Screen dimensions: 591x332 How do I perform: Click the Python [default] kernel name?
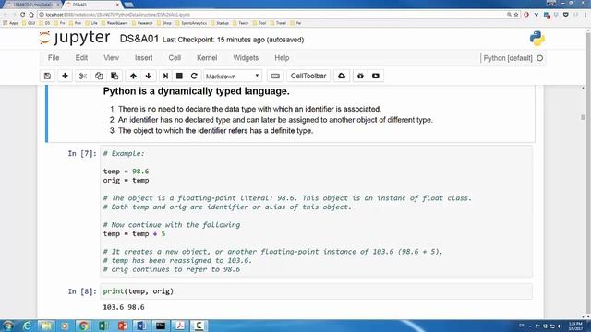click(x=508, y=58)
